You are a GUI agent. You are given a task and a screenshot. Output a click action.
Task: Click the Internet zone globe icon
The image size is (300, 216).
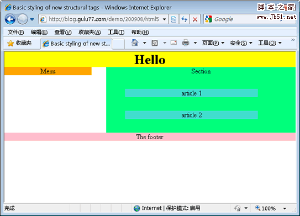pyautogui.click(x=137, y=208)
